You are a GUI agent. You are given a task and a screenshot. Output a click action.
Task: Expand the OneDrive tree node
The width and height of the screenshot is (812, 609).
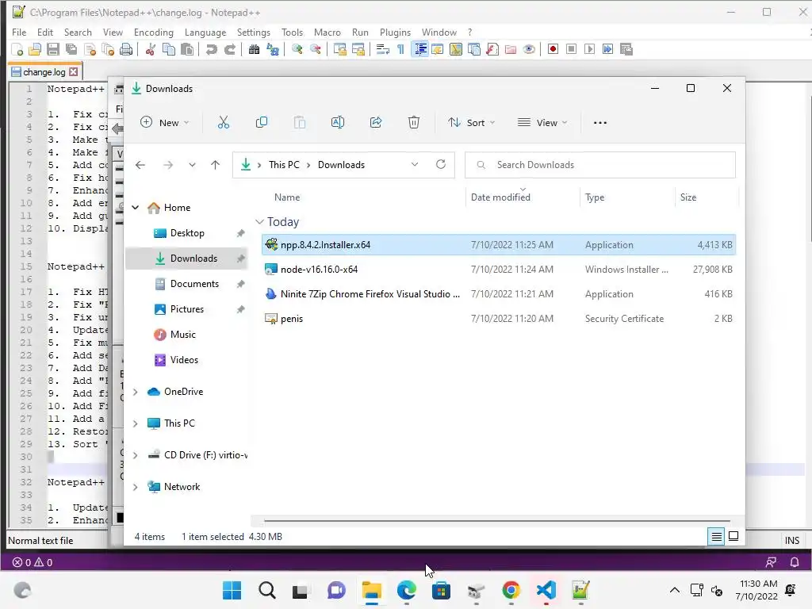click(136, 392)
